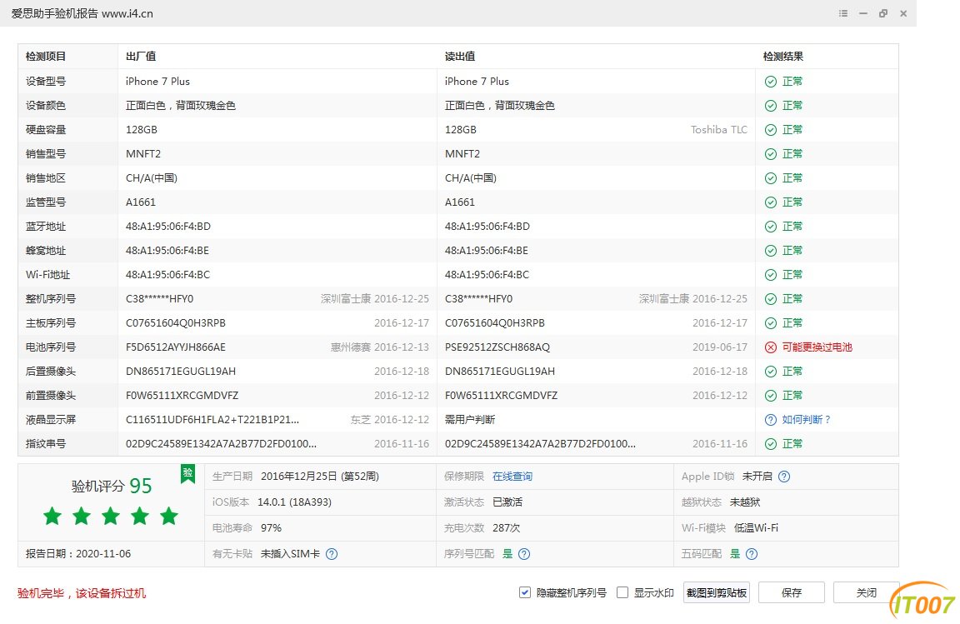Click the help icon beside 未插入SIM卡
Image resolution: width=960 pixels, height=624 pixels.
332,554
